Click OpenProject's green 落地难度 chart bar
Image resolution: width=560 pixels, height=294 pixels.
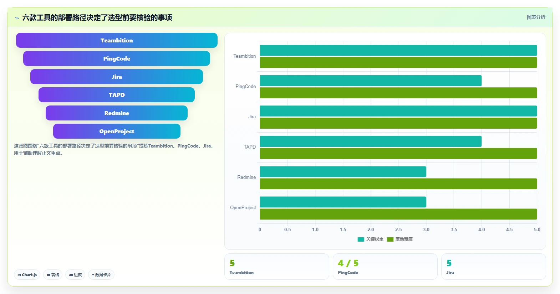398,214
